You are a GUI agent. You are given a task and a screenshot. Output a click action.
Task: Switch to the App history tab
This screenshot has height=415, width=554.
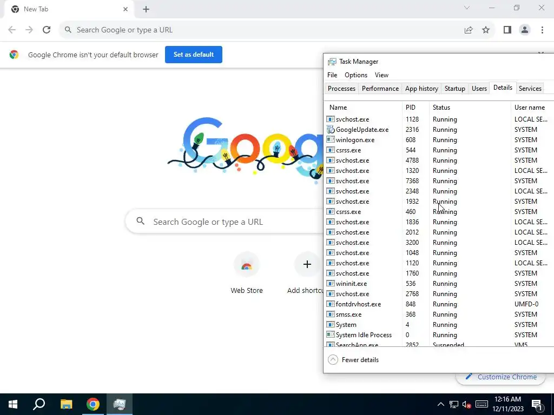pyautogui.click(x=421, y=89)
